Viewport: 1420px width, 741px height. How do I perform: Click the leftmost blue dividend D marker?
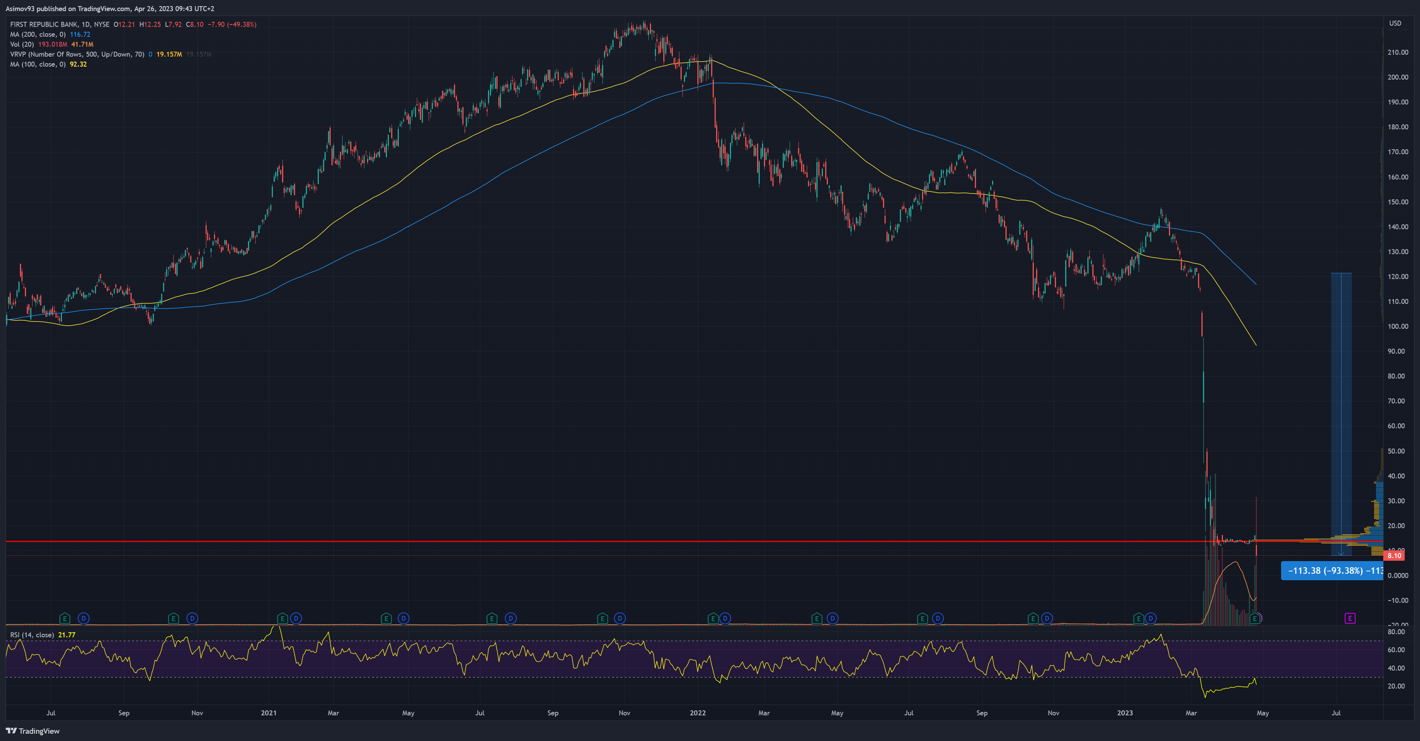tap(83, 618)
